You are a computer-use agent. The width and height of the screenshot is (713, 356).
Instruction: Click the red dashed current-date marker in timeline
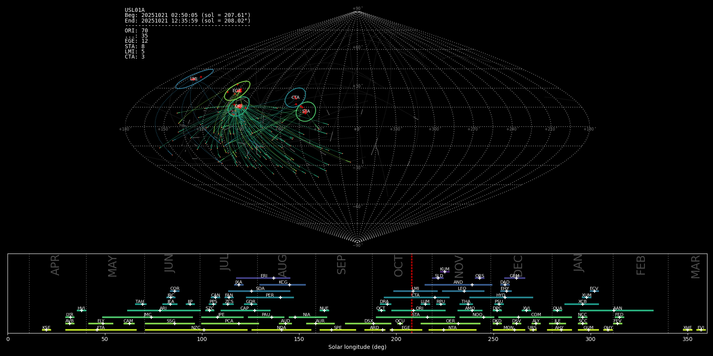point(412,293)
